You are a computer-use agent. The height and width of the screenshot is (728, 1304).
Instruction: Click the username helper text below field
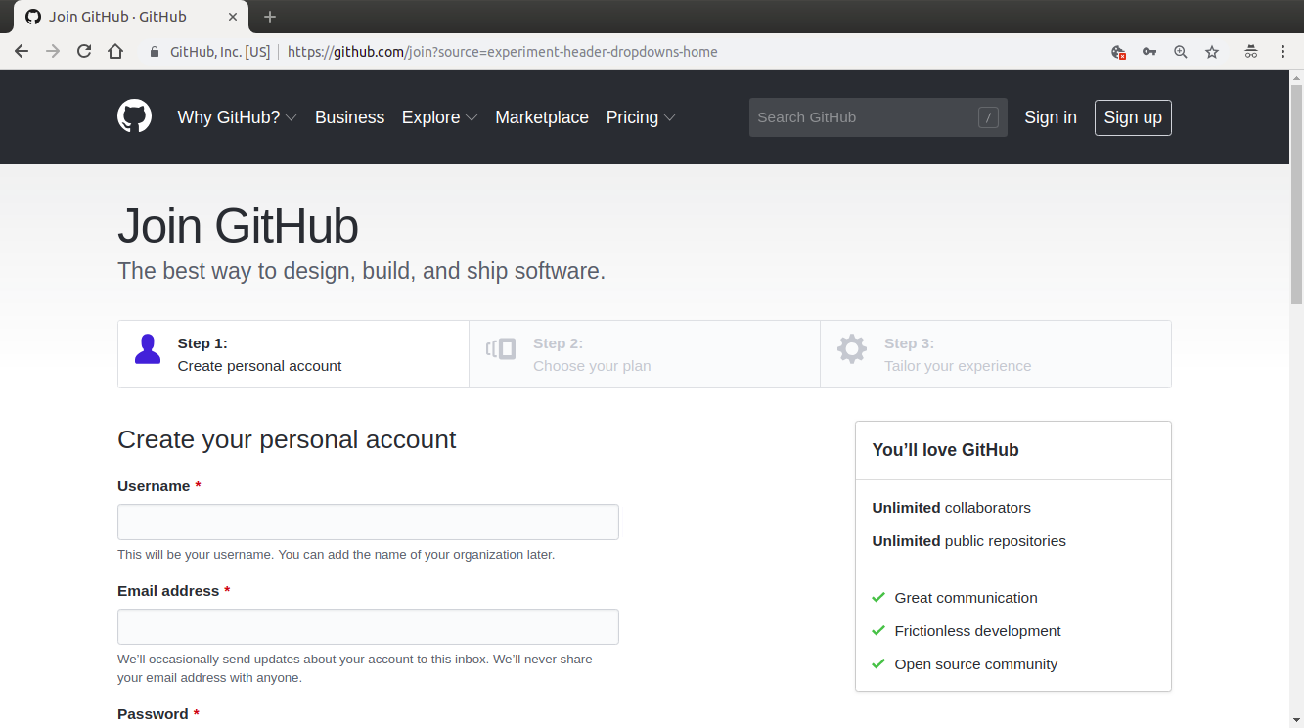point(336,555)
